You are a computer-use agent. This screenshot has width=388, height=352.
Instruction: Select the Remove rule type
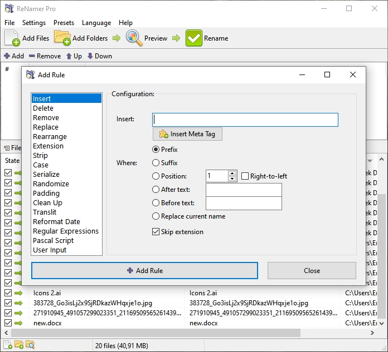pyautogui.click(x=66, y=117)
